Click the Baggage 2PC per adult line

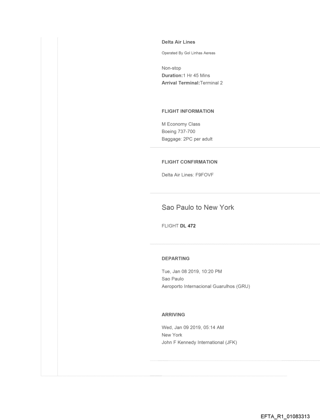(x=187, y=139)
